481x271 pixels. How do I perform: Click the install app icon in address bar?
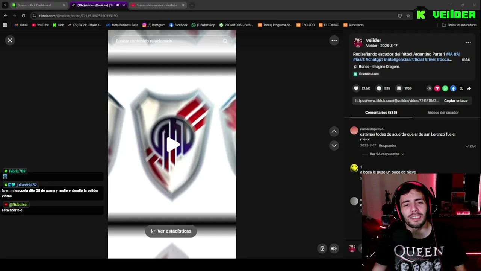(400, 16)
